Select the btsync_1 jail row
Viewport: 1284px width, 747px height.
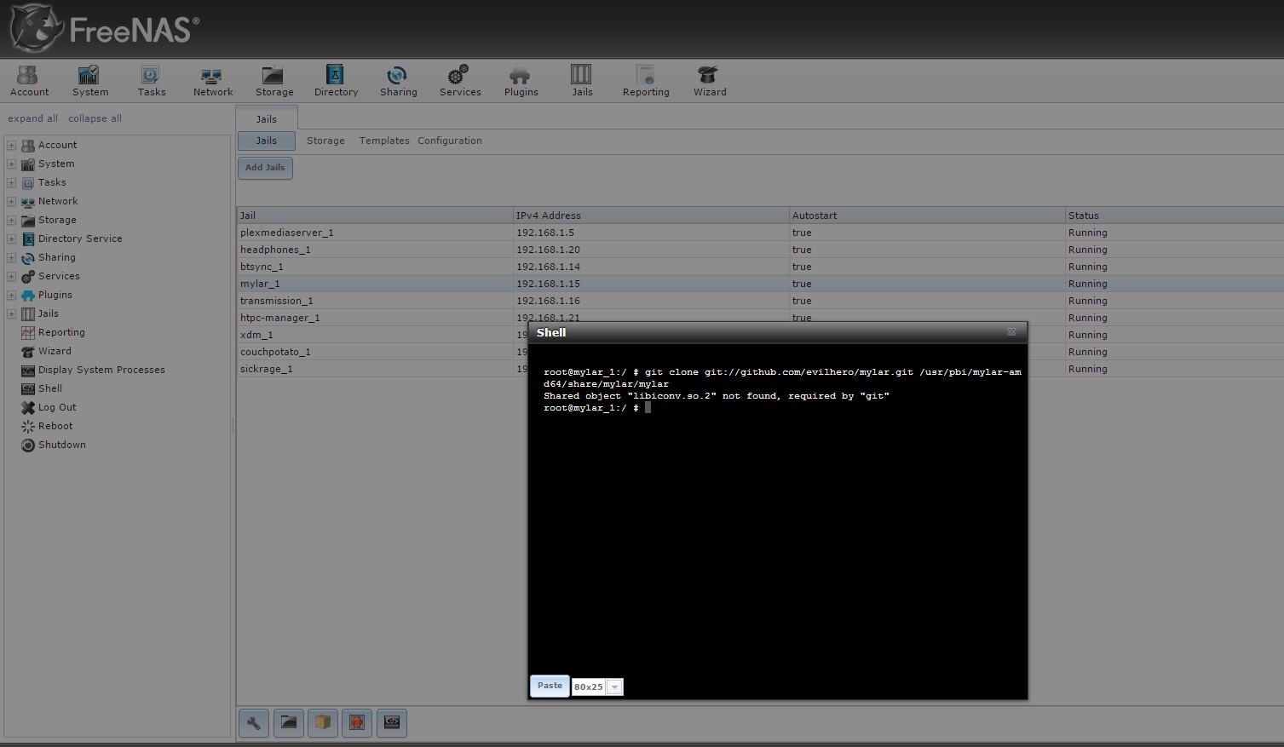(760, 267)
